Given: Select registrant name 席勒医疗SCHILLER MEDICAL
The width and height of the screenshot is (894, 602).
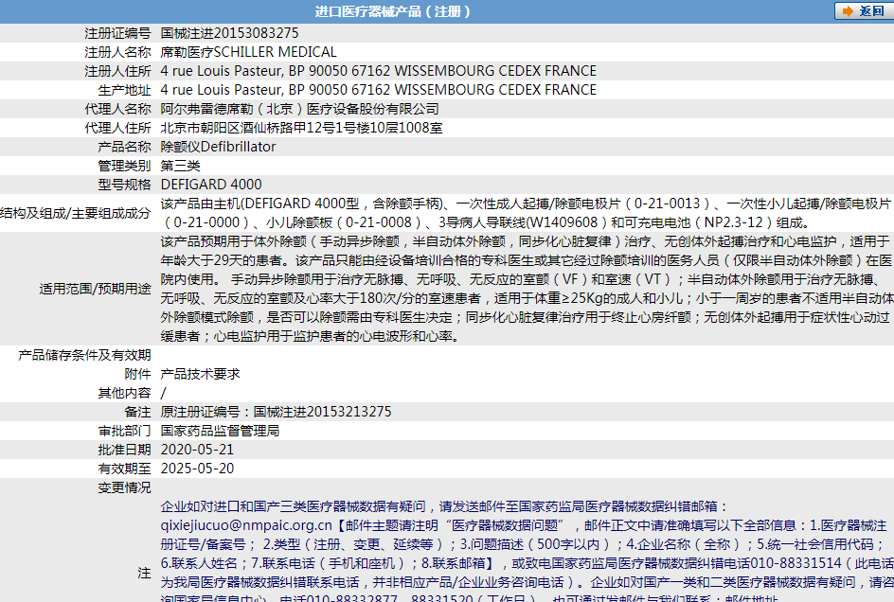Looking at the screenshot, I should point(248,52).
